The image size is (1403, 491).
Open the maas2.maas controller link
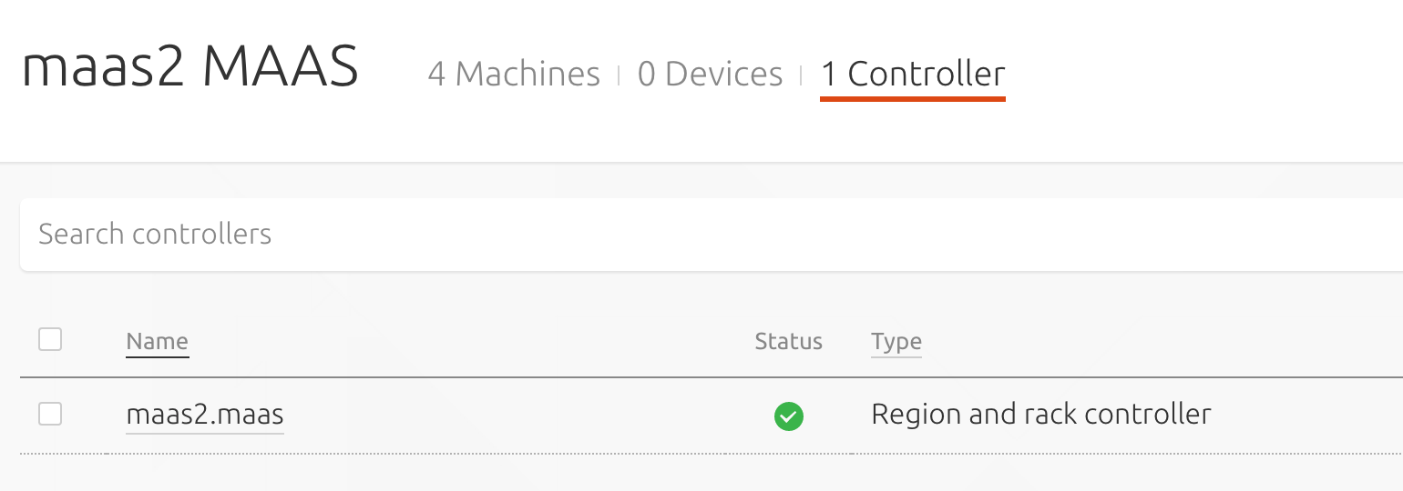[205, 415]
